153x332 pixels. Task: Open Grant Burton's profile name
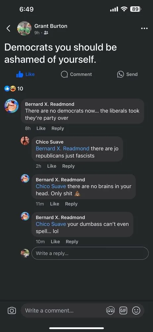[51, 26]
